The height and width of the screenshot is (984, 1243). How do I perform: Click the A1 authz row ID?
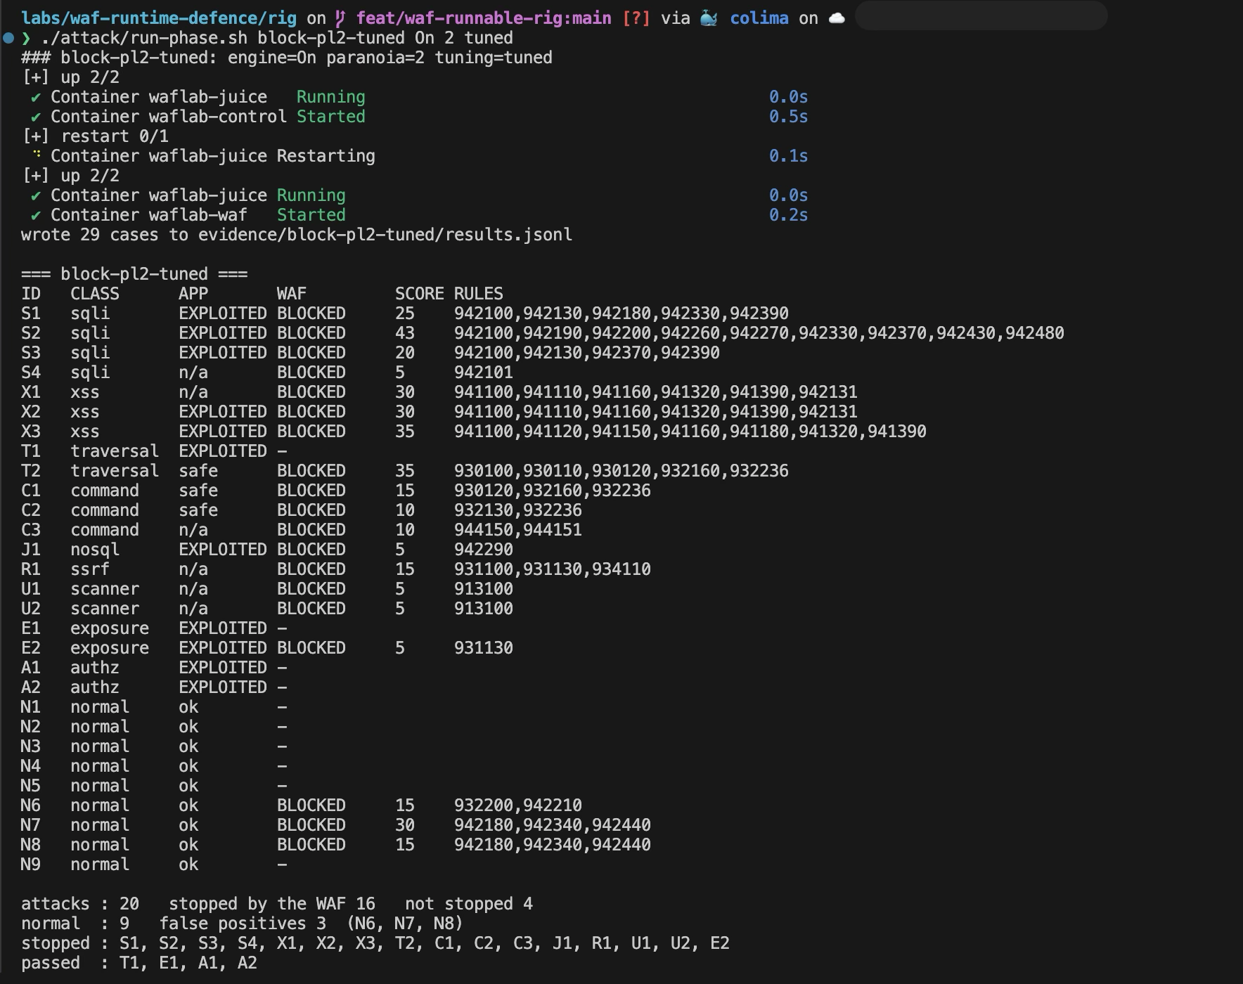[x=31, y=668]
